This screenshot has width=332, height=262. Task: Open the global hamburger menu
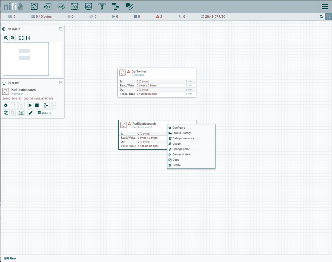click(325, 7)
